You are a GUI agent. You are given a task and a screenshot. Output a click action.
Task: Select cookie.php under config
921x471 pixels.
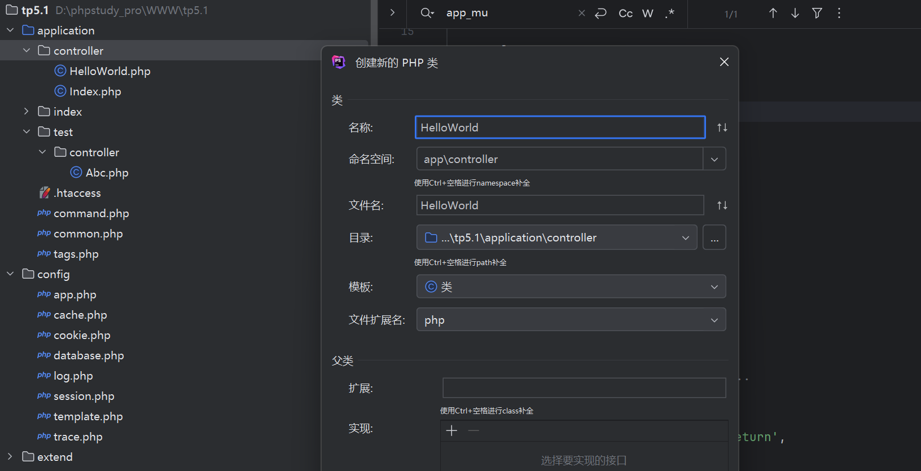82,335
